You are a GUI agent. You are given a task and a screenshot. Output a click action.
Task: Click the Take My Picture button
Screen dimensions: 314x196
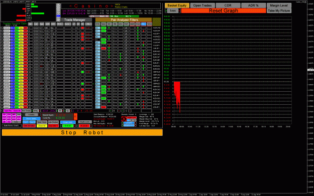point(279,11)
